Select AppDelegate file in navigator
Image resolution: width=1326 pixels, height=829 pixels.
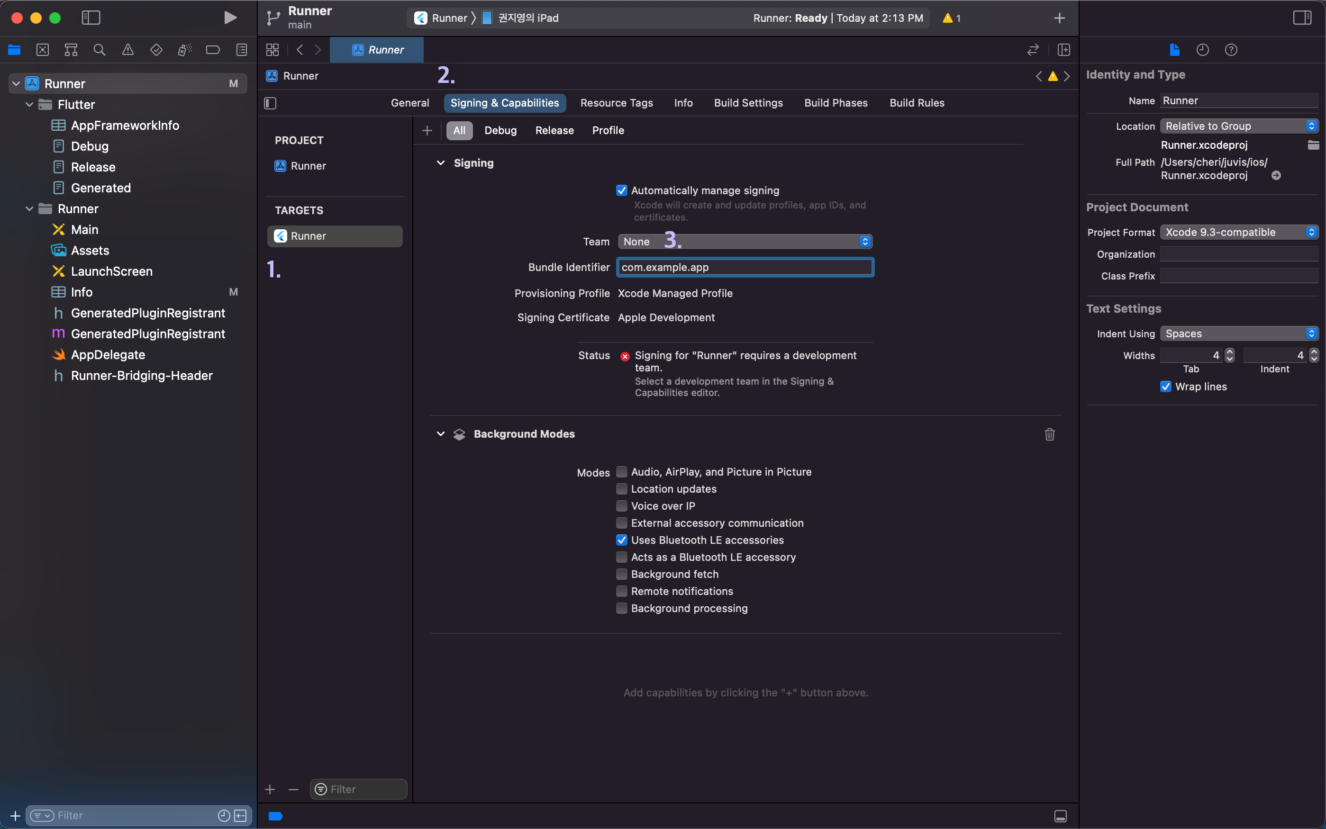[x=108, y=355]
